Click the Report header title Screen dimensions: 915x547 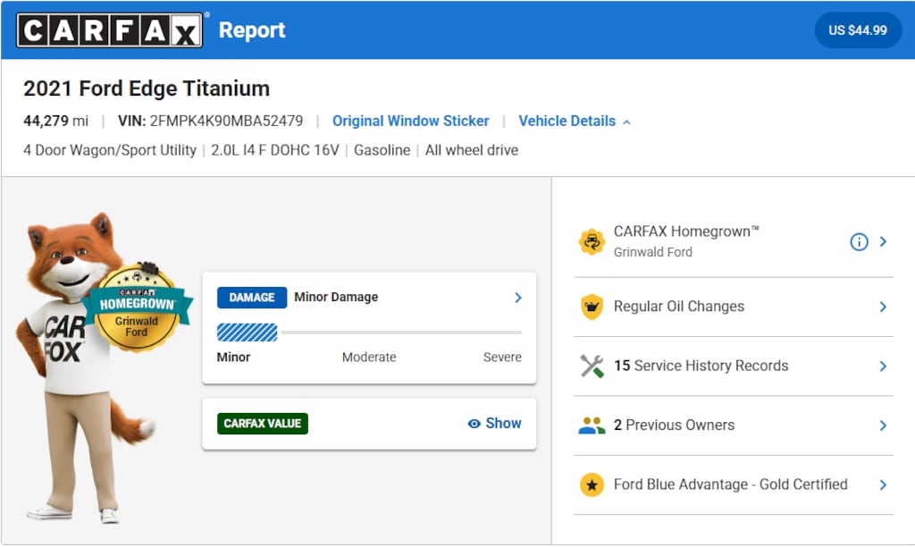(x=251, y=29)
